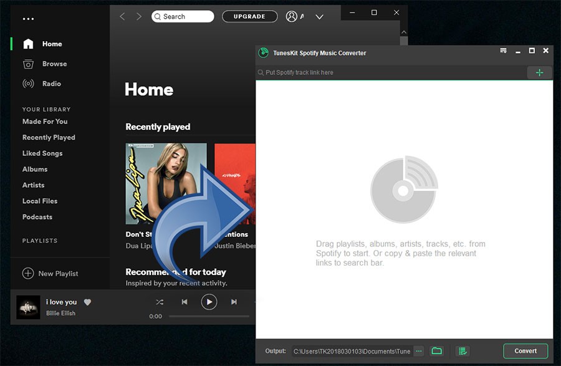Click the Browse box icon
Image resolution: width=561 pixels, height=366 pixels.
(x=28, y=64)
